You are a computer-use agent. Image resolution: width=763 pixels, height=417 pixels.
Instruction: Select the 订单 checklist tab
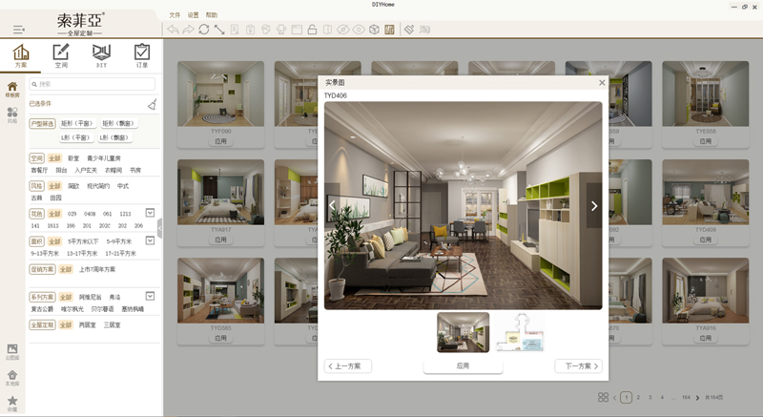141,55
